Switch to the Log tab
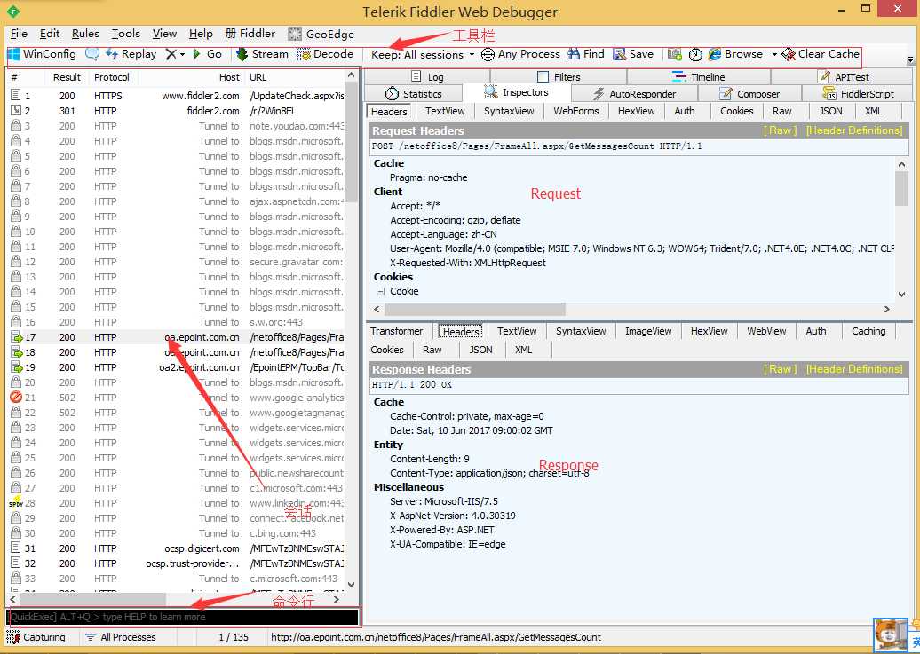The image size is (920, 654). click(x=427, y=76)
